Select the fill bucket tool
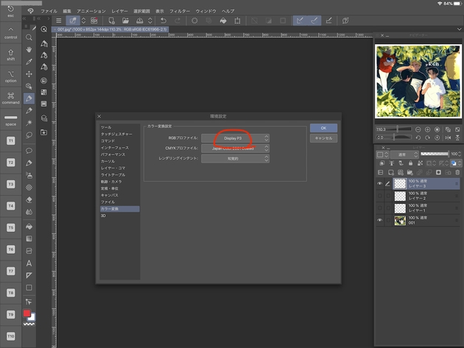The image size is (464, 348). (x=29, y=227)
